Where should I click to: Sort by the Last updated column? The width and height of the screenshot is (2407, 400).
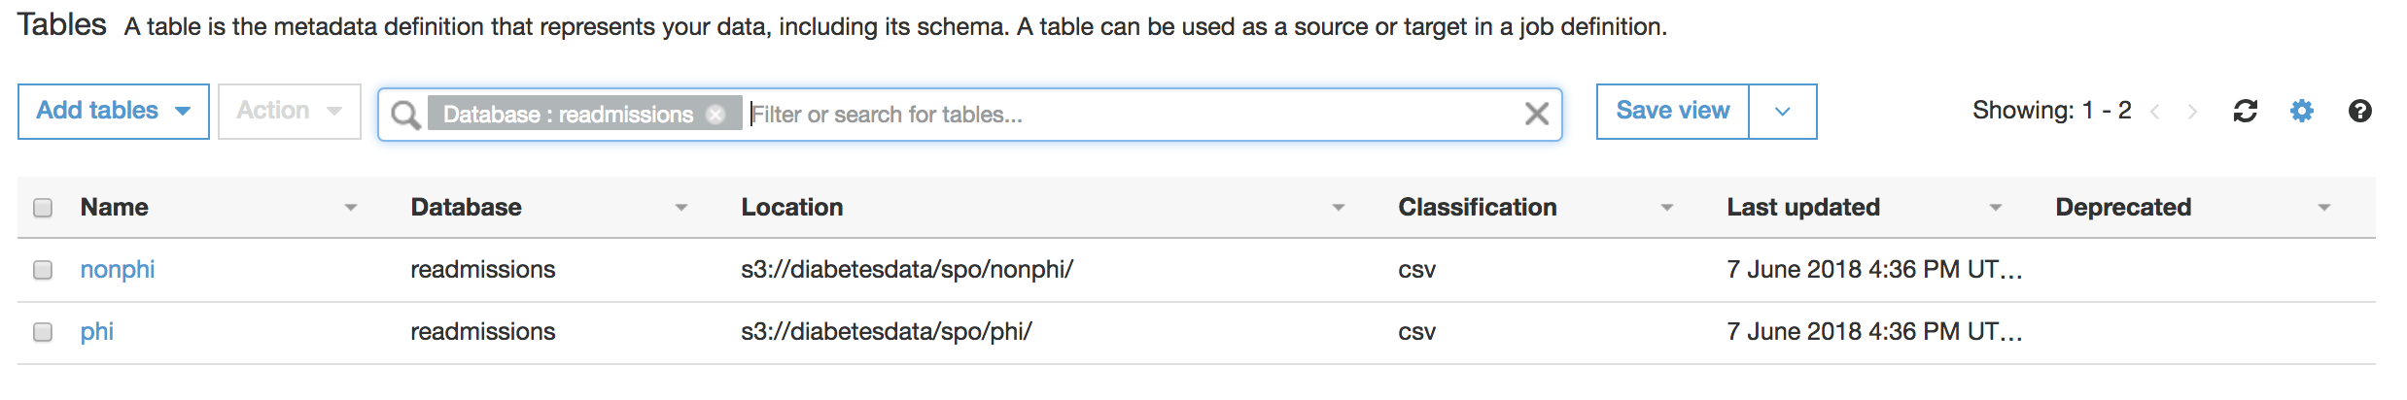pyautogui.click(x=1802, y=208)
